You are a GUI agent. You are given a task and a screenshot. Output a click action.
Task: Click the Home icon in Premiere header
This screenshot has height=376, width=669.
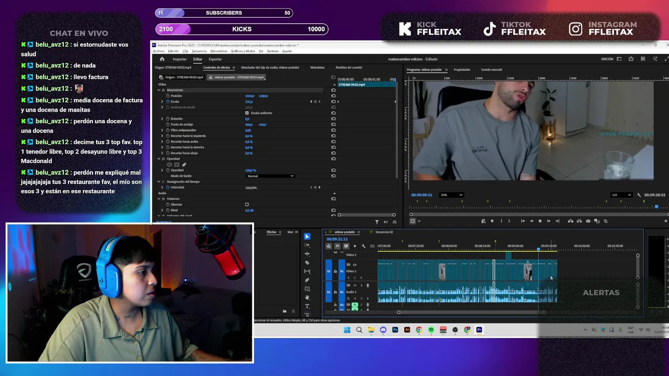162,59
